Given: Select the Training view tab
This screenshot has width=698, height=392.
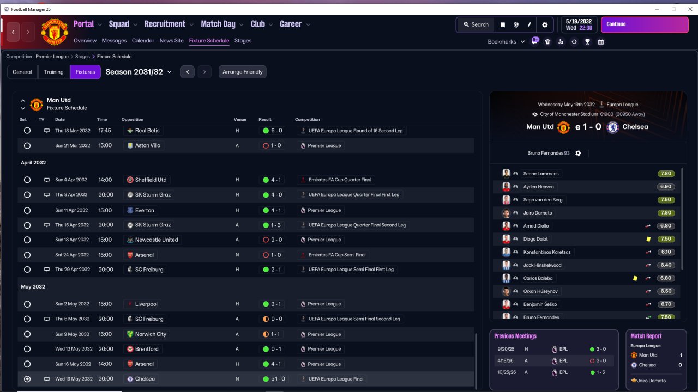Looking at the screenshot, I should (53, 72).
